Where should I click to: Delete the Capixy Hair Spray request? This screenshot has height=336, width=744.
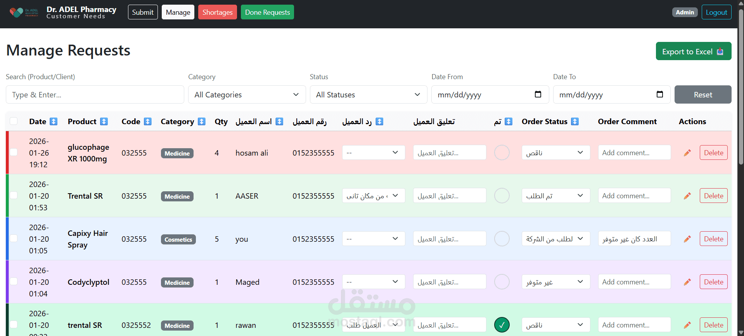pos(714,239)
